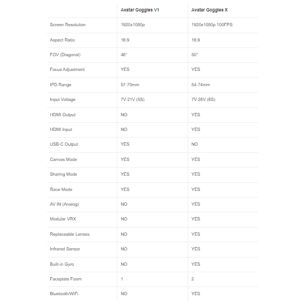The height and width of the screenshot is (305, 305).
Task: Click the Avatar Goggles X column header
Action: [210, 10]
